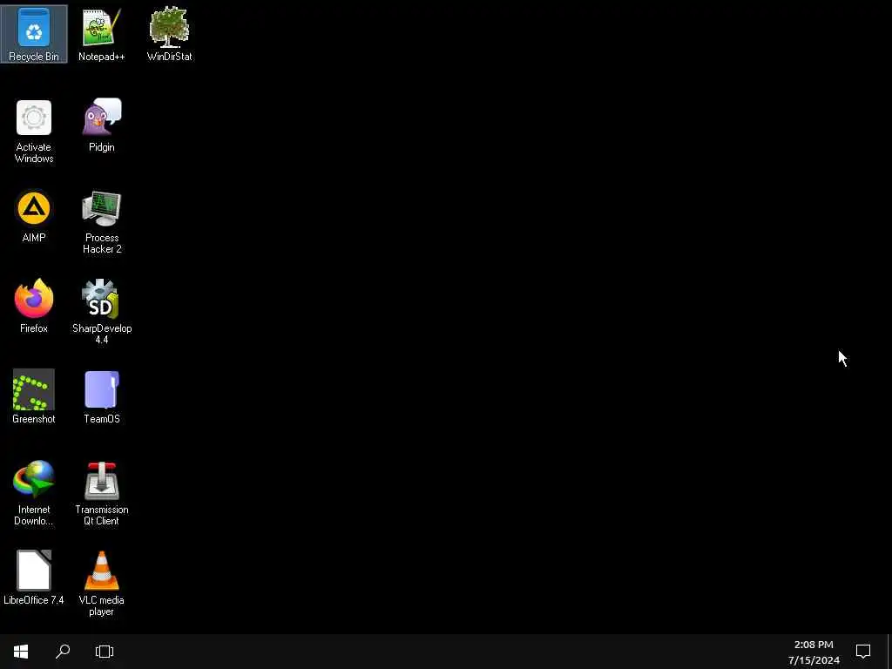This screenshot has height=669, width=892.
Task: Click the TeamOS folder icon
Action: tap(102, 389)
